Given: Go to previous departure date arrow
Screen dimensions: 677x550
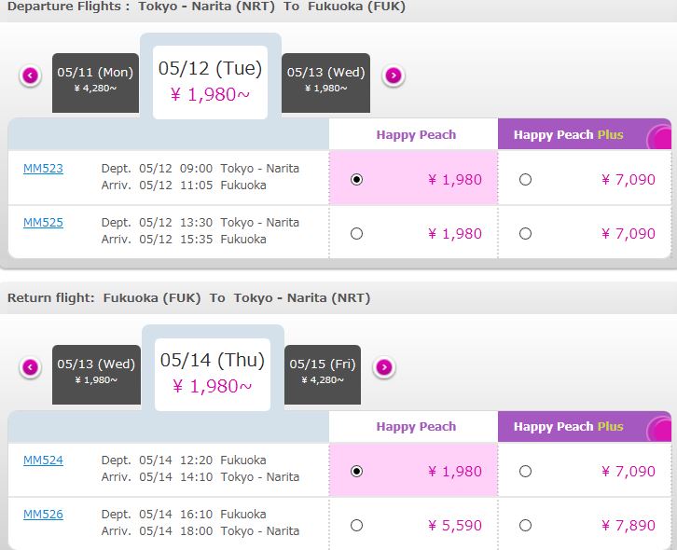Looking at the screenshot, I should click(30, 76).
